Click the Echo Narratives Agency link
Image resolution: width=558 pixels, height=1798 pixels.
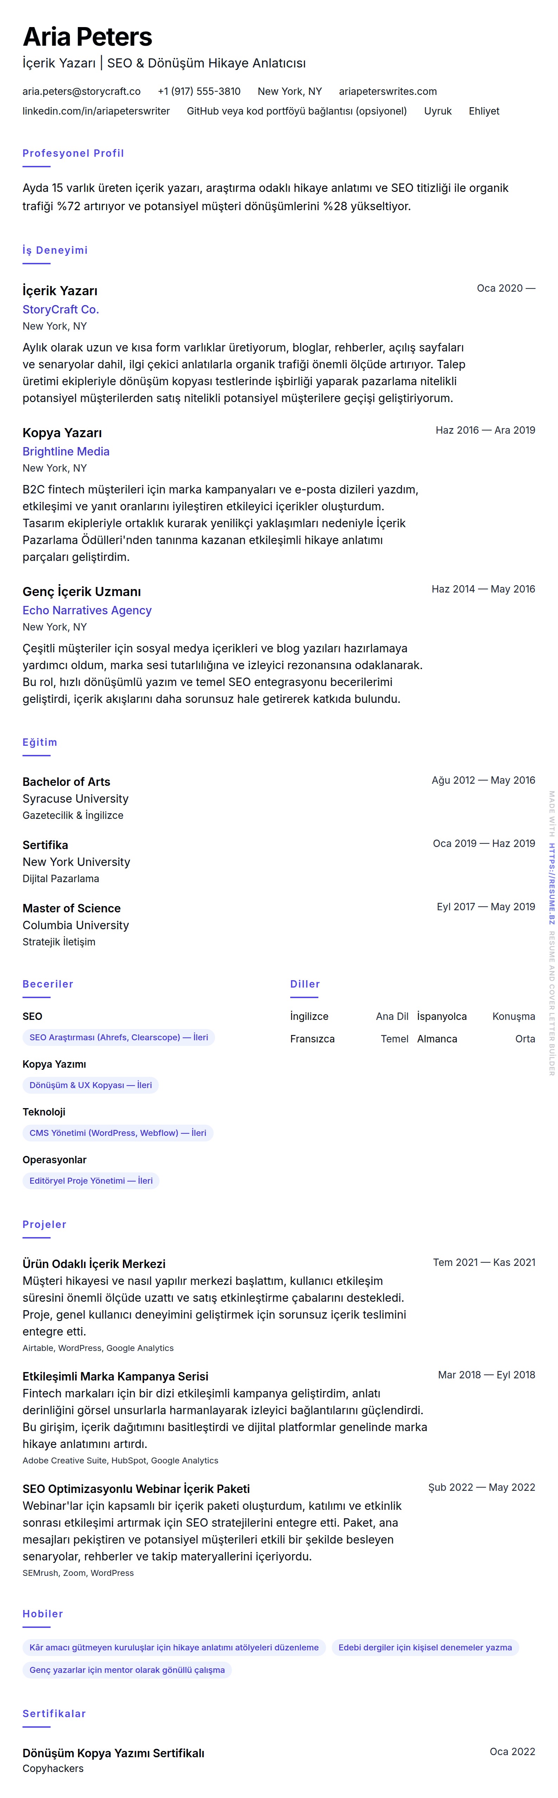[x=87, y=610]
